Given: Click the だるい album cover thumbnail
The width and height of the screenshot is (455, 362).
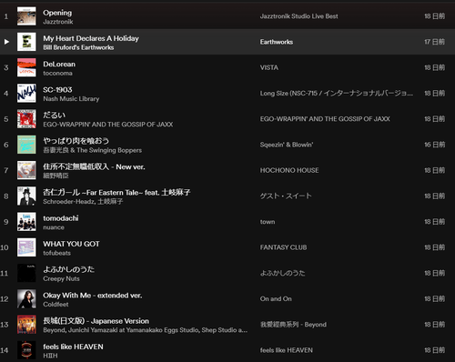Looking at the screenshot, I should (26, 119).
